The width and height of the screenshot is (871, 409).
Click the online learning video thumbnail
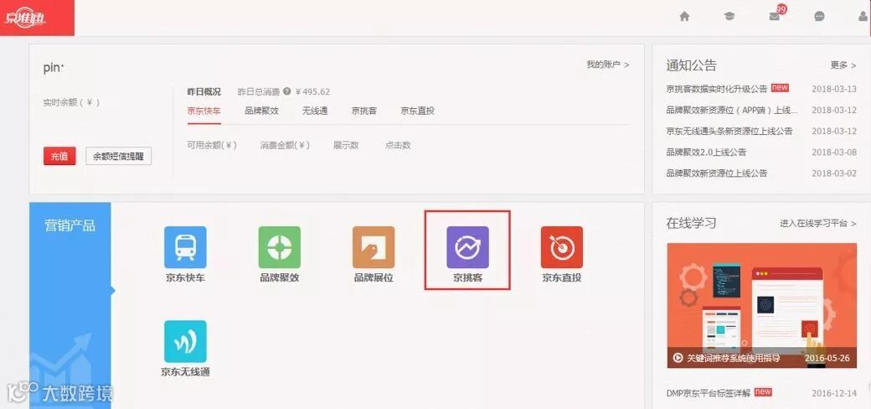pos(761,306)
